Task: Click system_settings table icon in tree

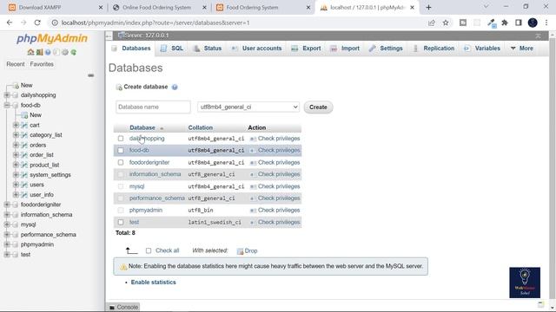Action: tap(24, 175)
